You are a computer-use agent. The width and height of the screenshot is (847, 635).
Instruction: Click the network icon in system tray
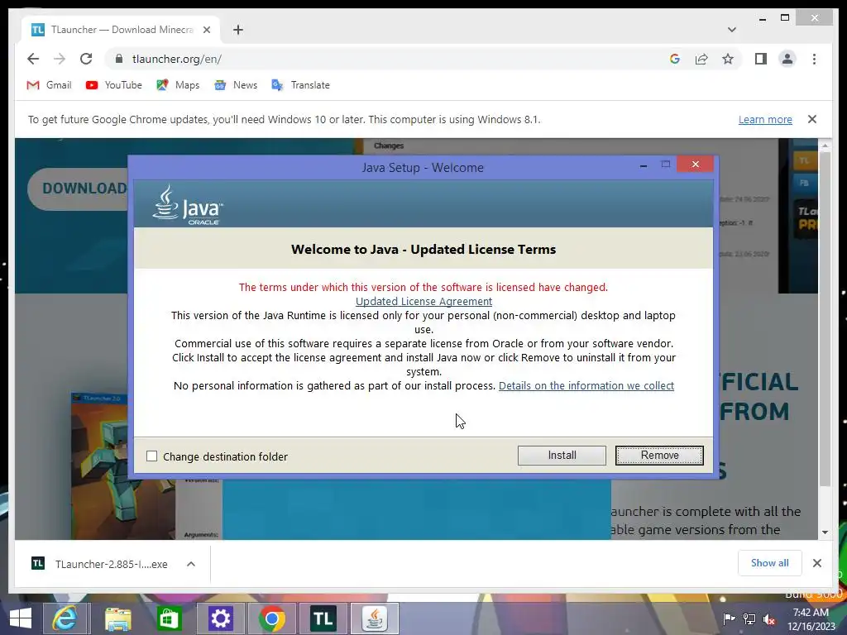tap(749, 619)
